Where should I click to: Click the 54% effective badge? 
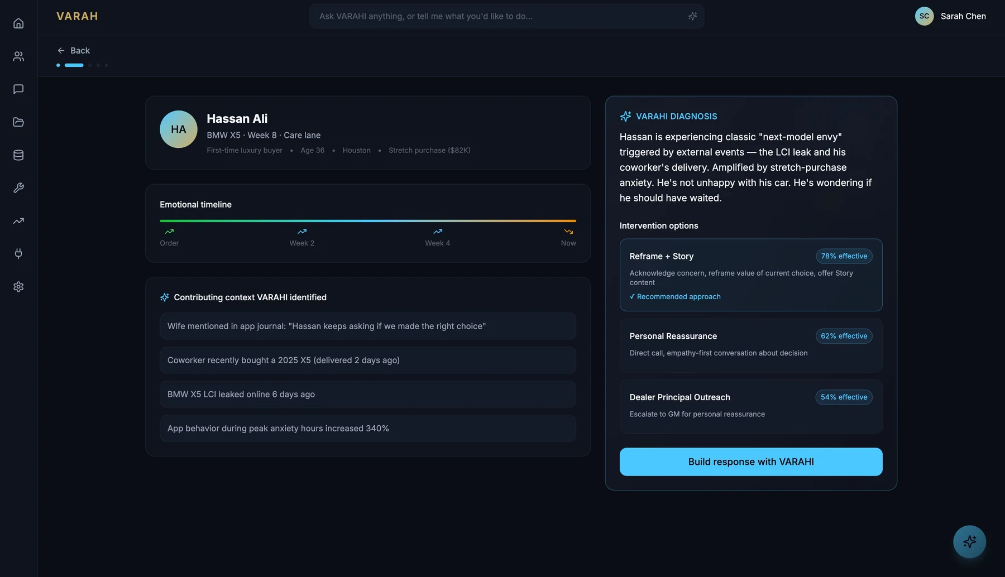click(x=844, y=397)
